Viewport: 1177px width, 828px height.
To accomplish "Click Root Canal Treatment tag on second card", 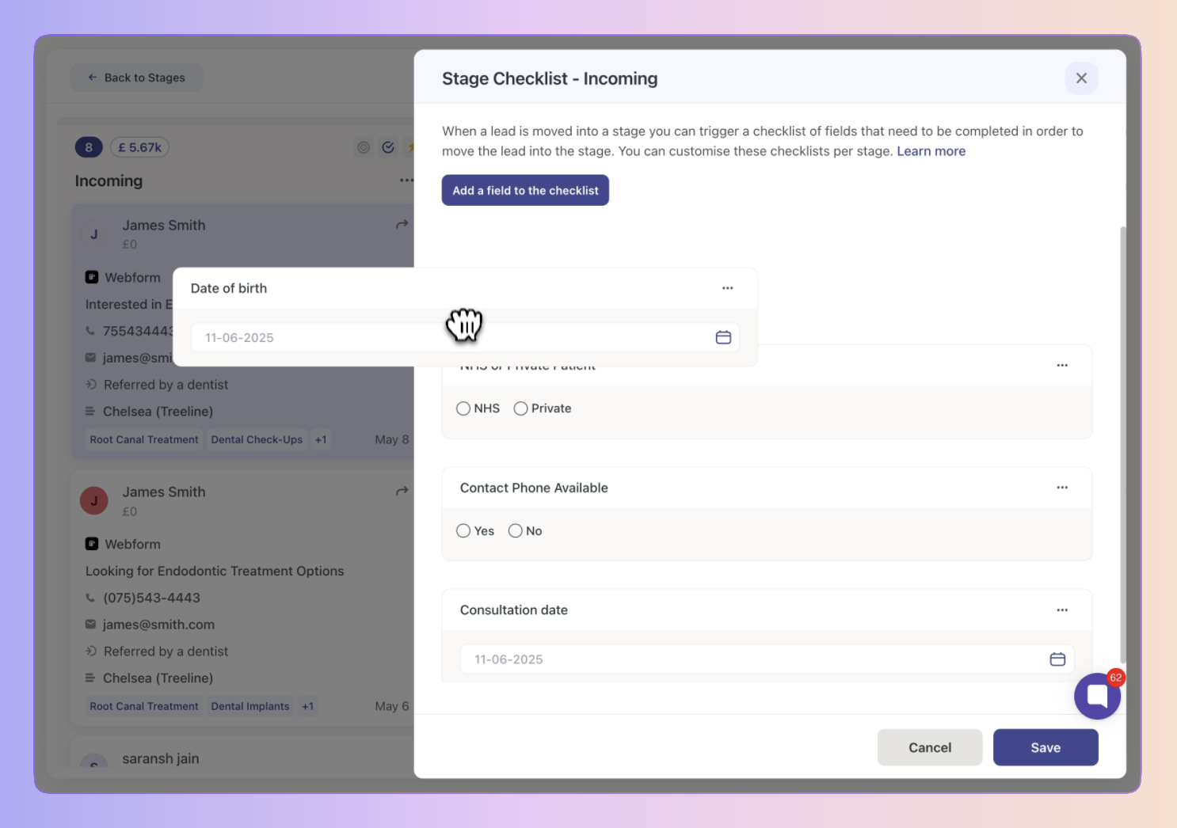I will pos(144,706).
